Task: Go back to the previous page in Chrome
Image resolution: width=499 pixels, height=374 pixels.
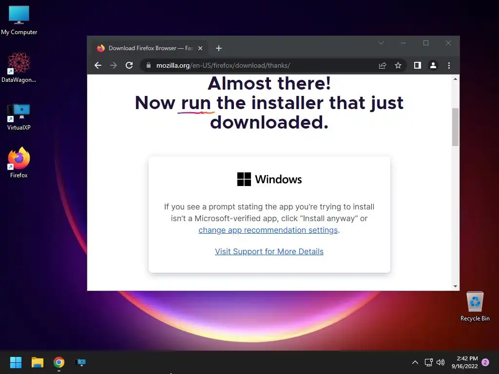Action: tap(98, 66)
